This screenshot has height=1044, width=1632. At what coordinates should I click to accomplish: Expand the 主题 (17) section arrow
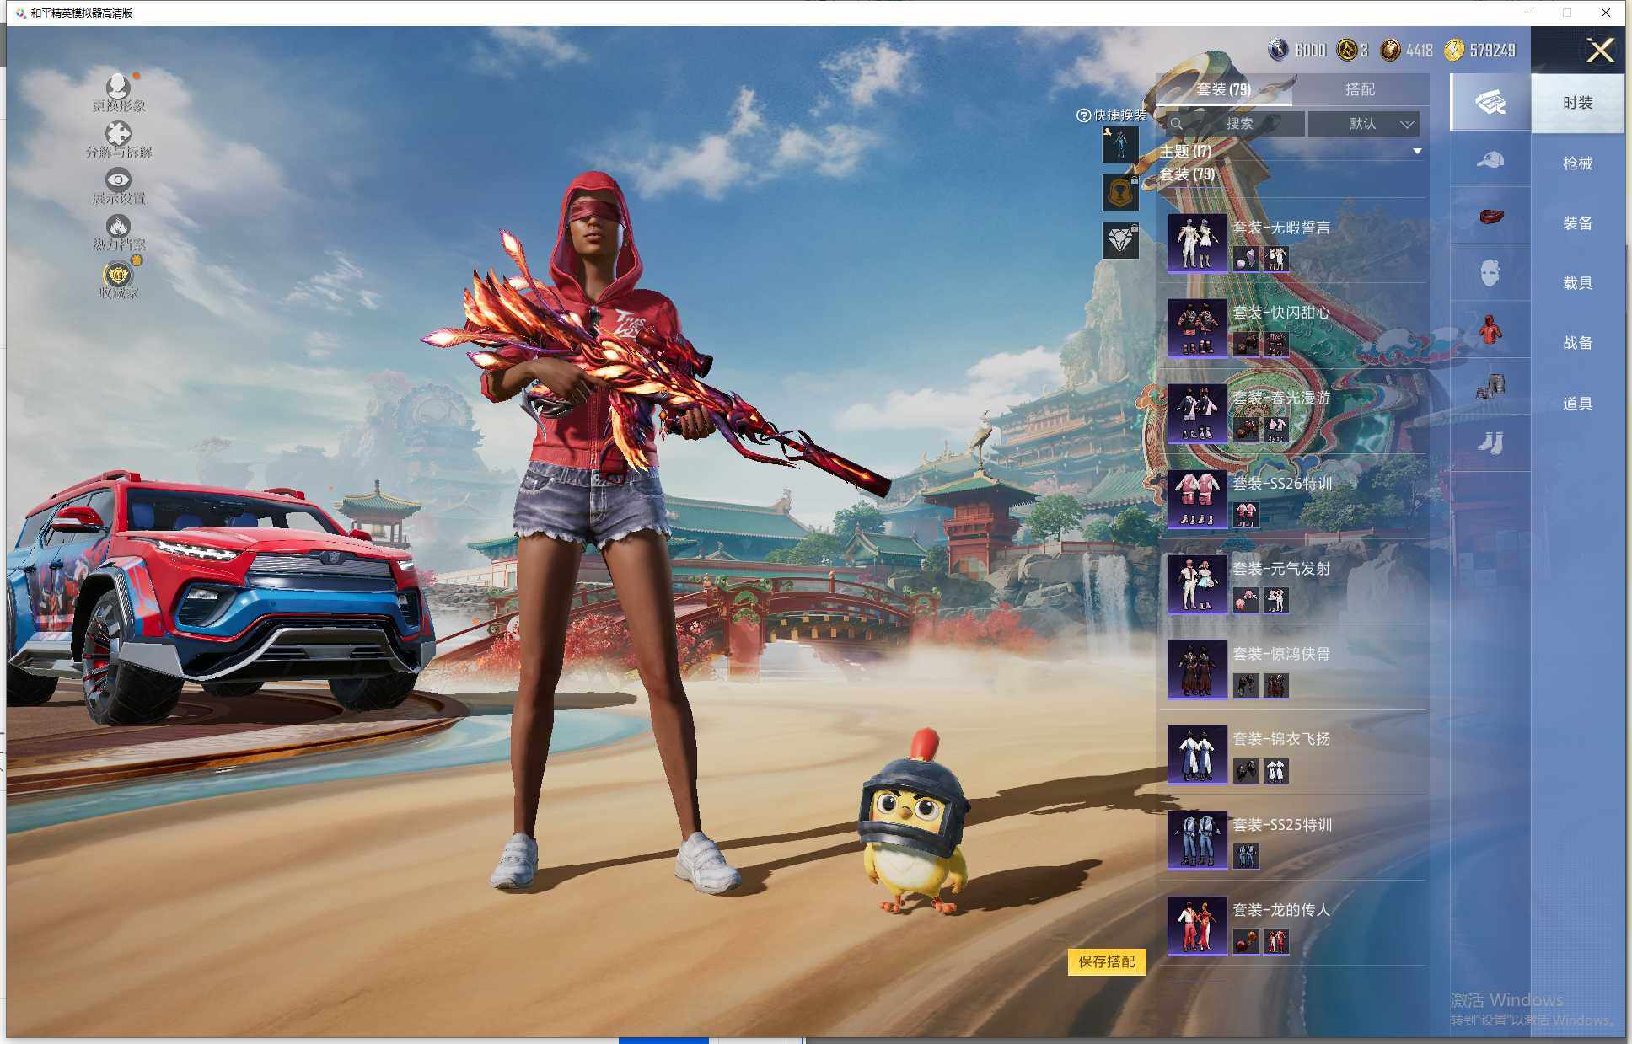click(x=1417, y=152)
